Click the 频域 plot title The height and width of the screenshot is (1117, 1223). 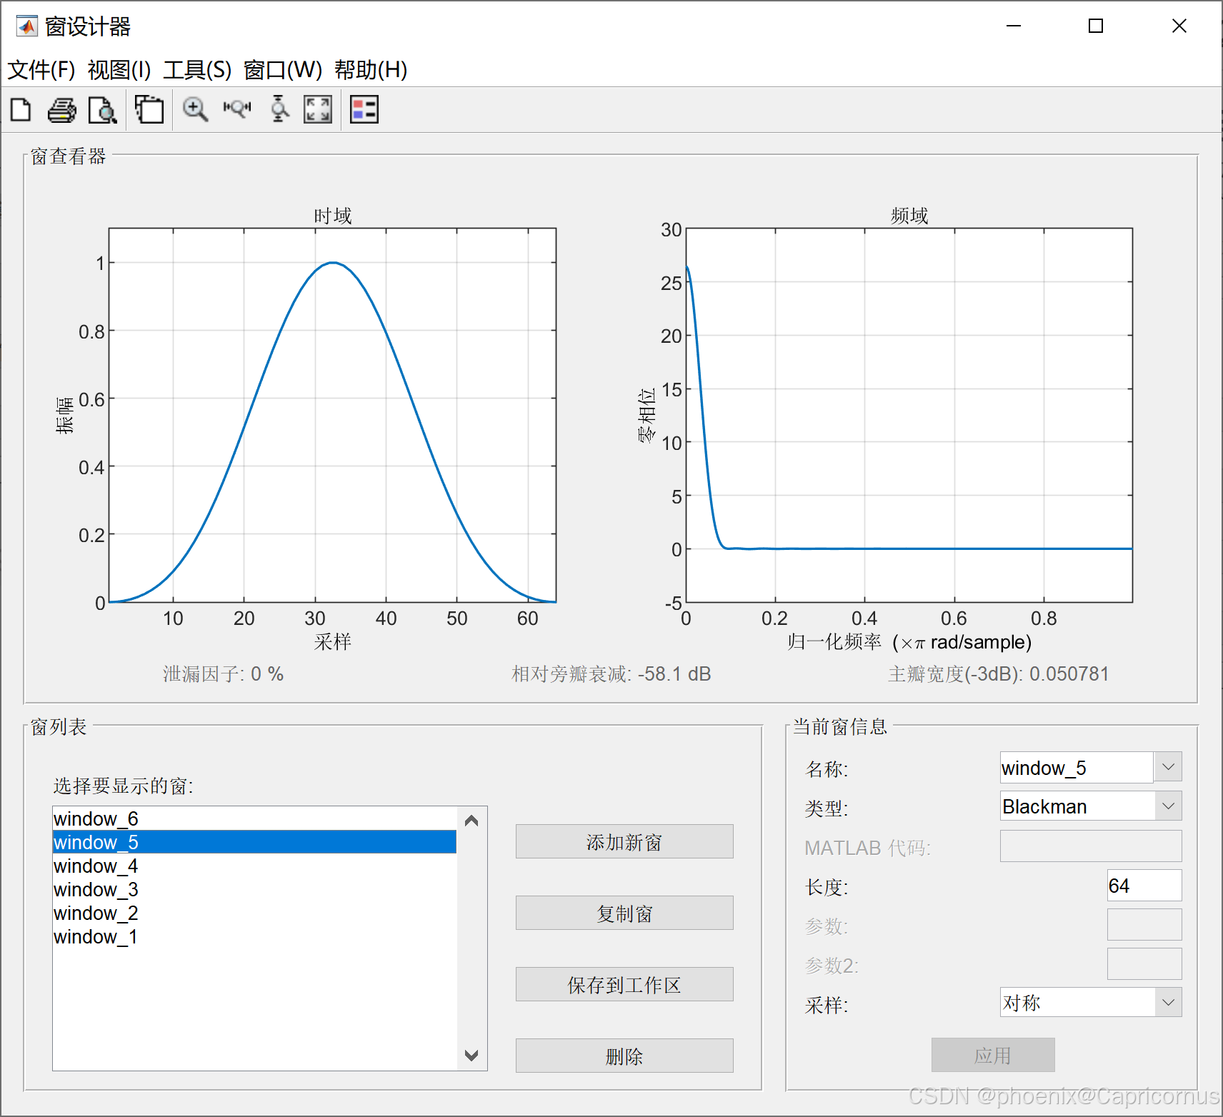coord(909,215)
